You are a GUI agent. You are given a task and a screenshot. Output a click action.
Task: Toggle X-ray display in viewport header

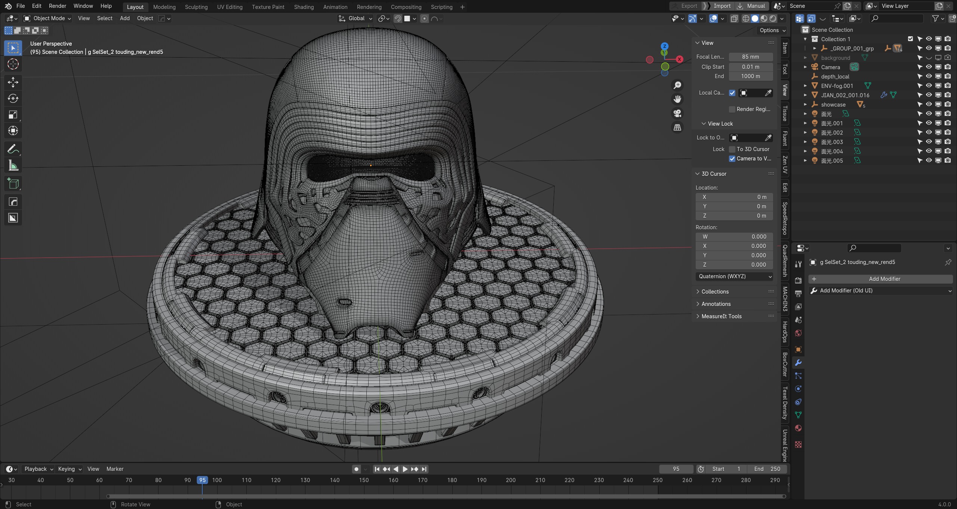pos(734,18)
